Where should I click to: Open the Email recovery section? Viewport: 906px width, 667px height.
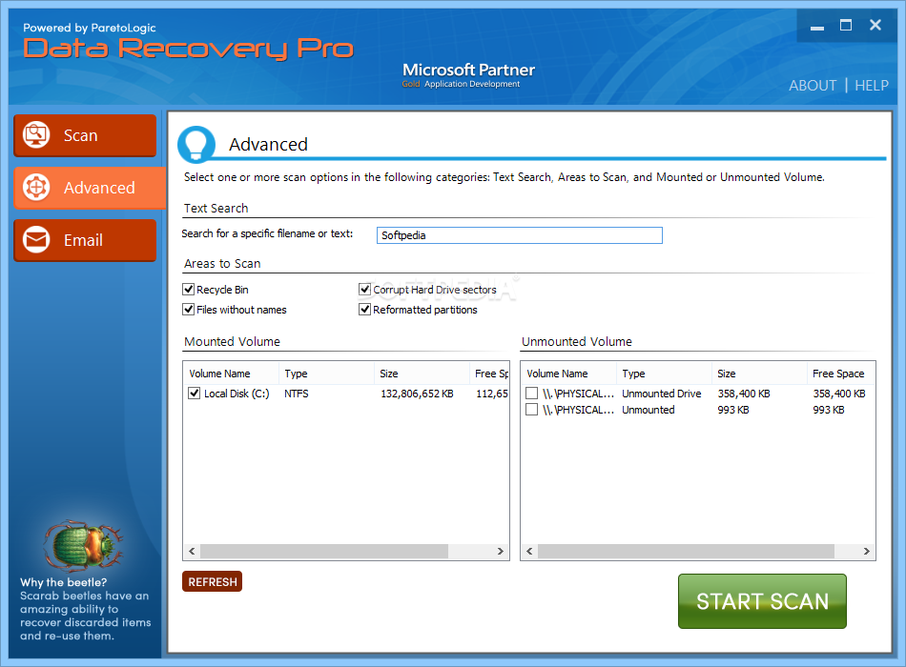click(x=85, y=240)
